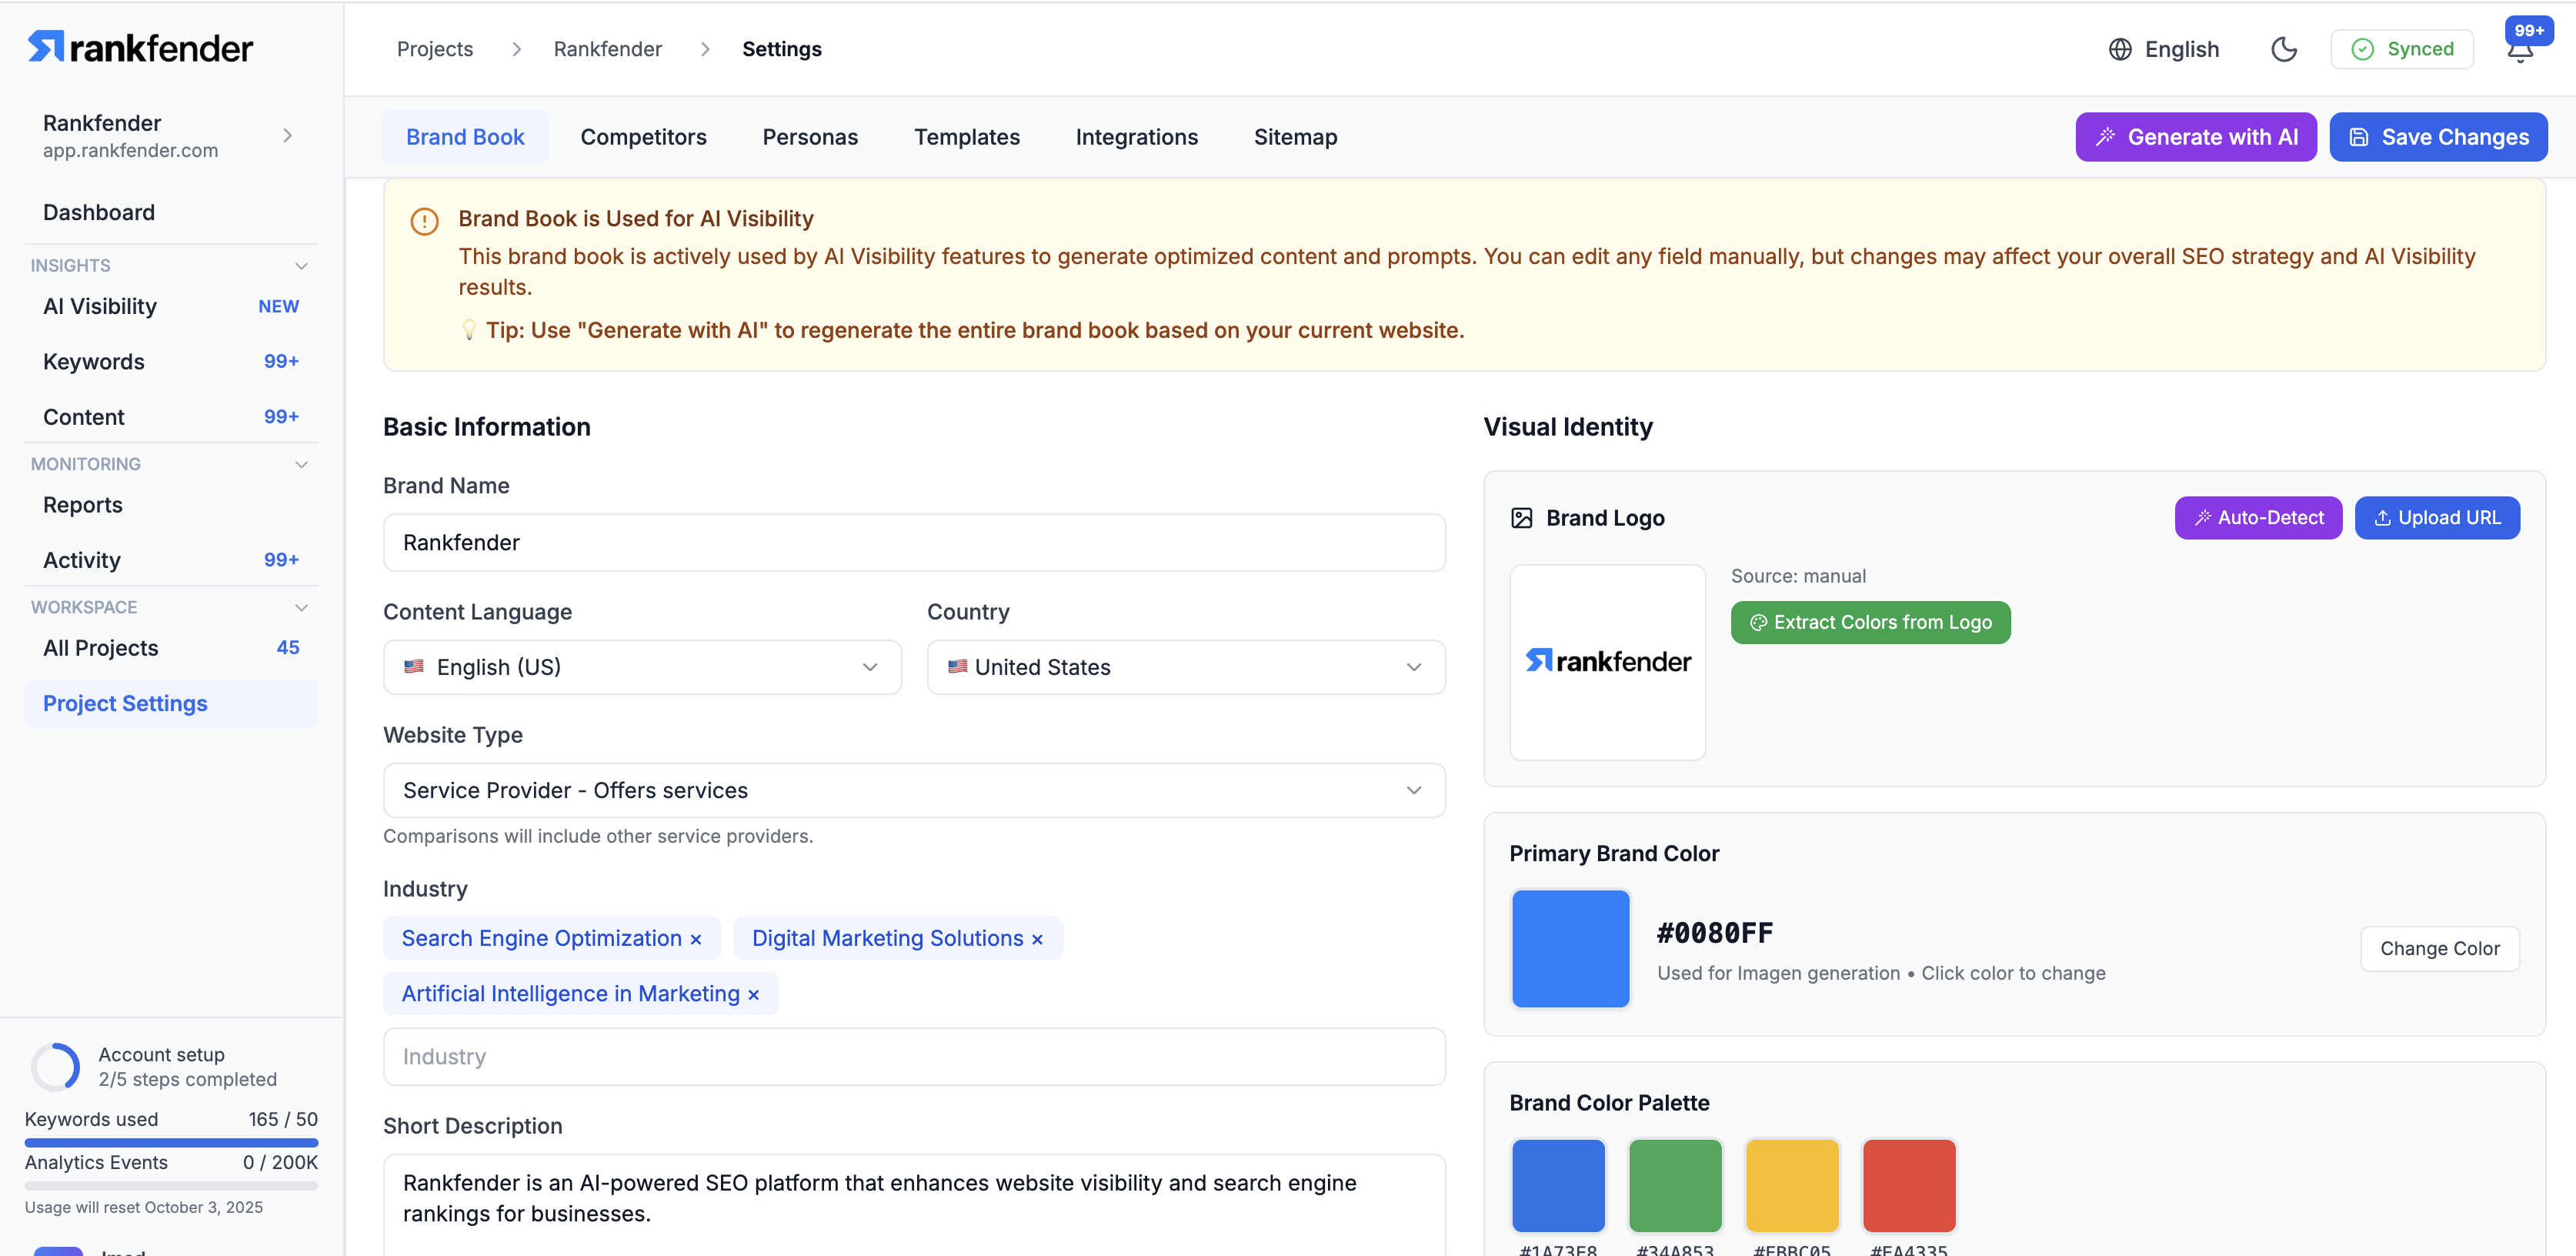The width and height of the screenshot is (2576, 1256).
Task: Click the rankfender logo in sidebar
Action: coord(140,47)
